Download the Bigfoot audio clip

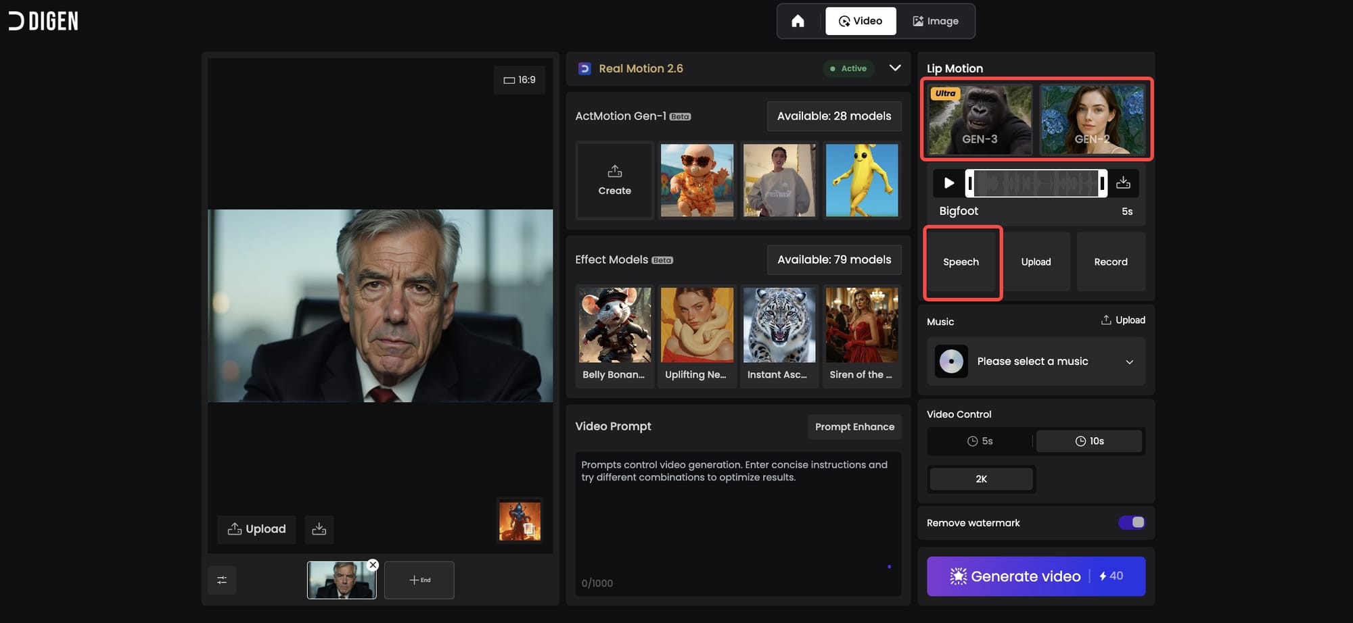1123,183
